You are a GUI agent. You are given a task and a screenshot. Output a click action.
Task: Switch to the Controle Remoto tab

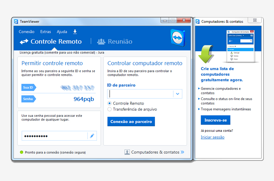[51, 41]
